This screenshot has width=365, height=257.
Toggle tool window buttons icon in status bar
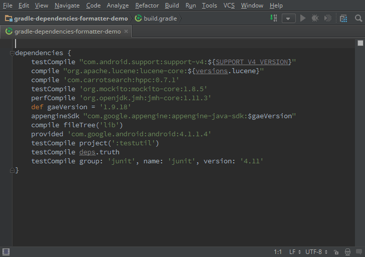pos(6,252)
